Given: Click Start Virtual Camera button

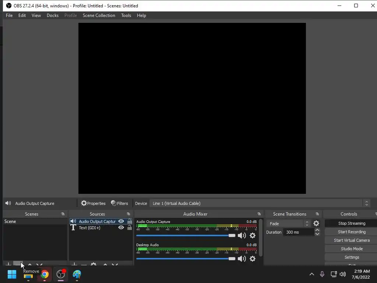Looking at the screenshot, I should pos(352,240).
